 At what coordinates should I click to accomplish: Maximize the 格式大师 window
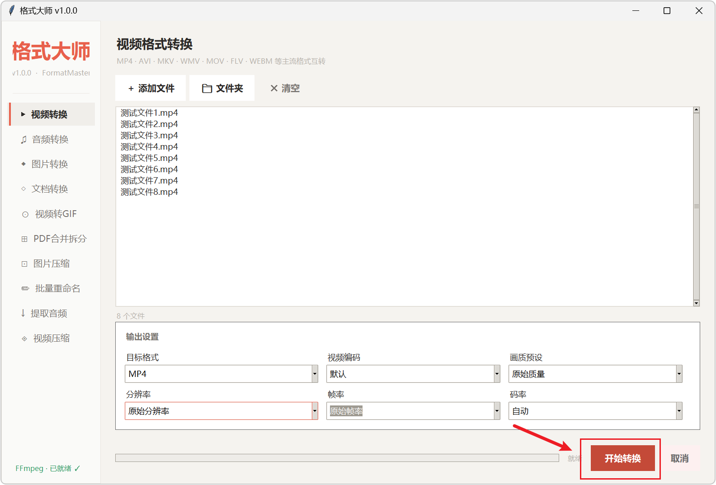(x=667, y=10)
